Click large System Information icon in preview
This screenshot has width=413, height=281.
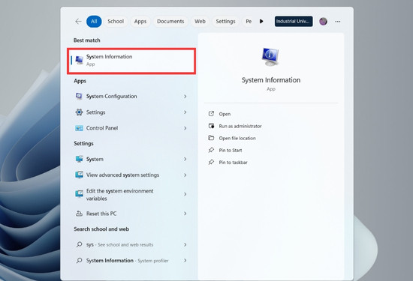coord(270,57)
